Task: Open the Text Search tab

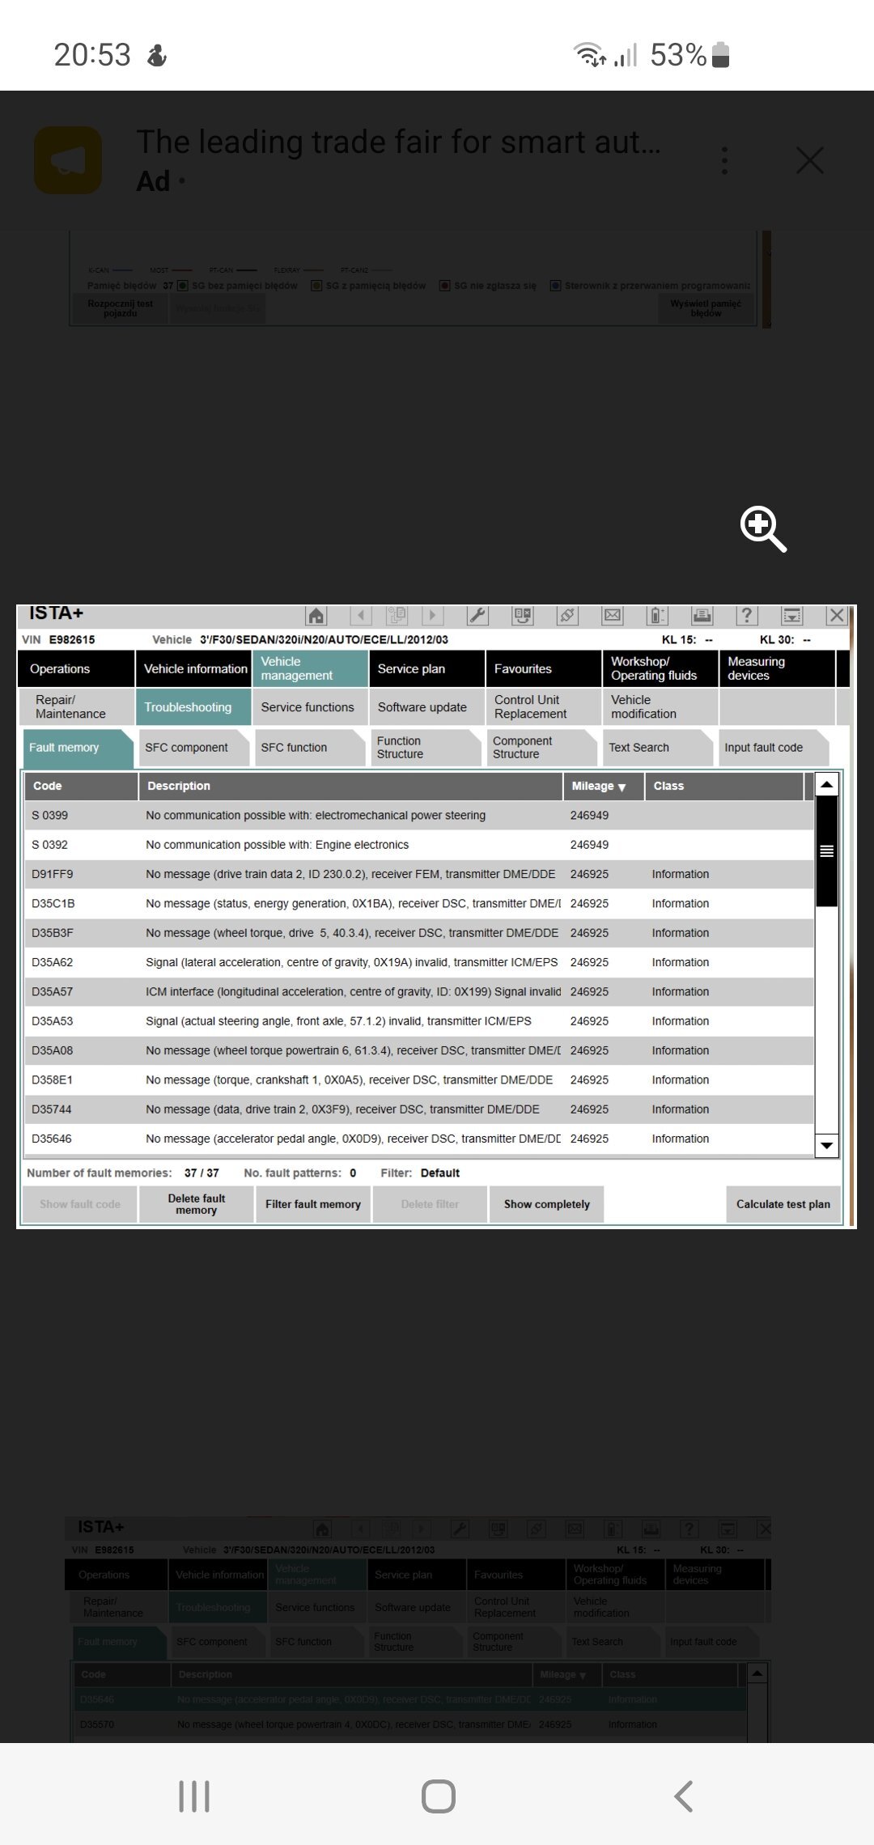Action: 658,748
